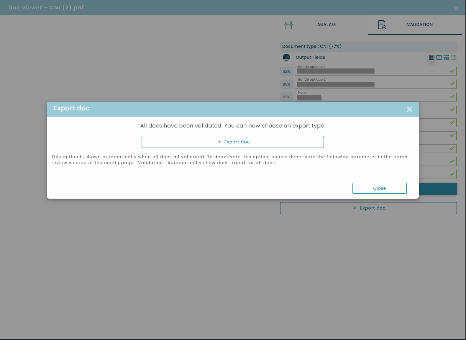The height and width of the screenshot is (340, 466).
Task: Click the Document type CNI bar
Action: coord(368,47)
